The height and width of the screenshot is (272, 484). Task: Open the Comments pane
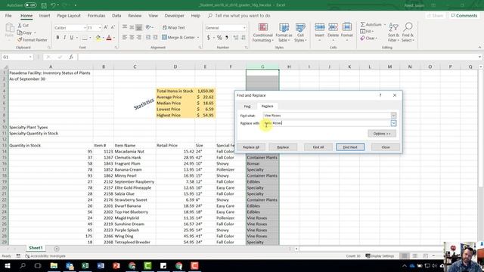pyautogui.click(x=464, y=15)
